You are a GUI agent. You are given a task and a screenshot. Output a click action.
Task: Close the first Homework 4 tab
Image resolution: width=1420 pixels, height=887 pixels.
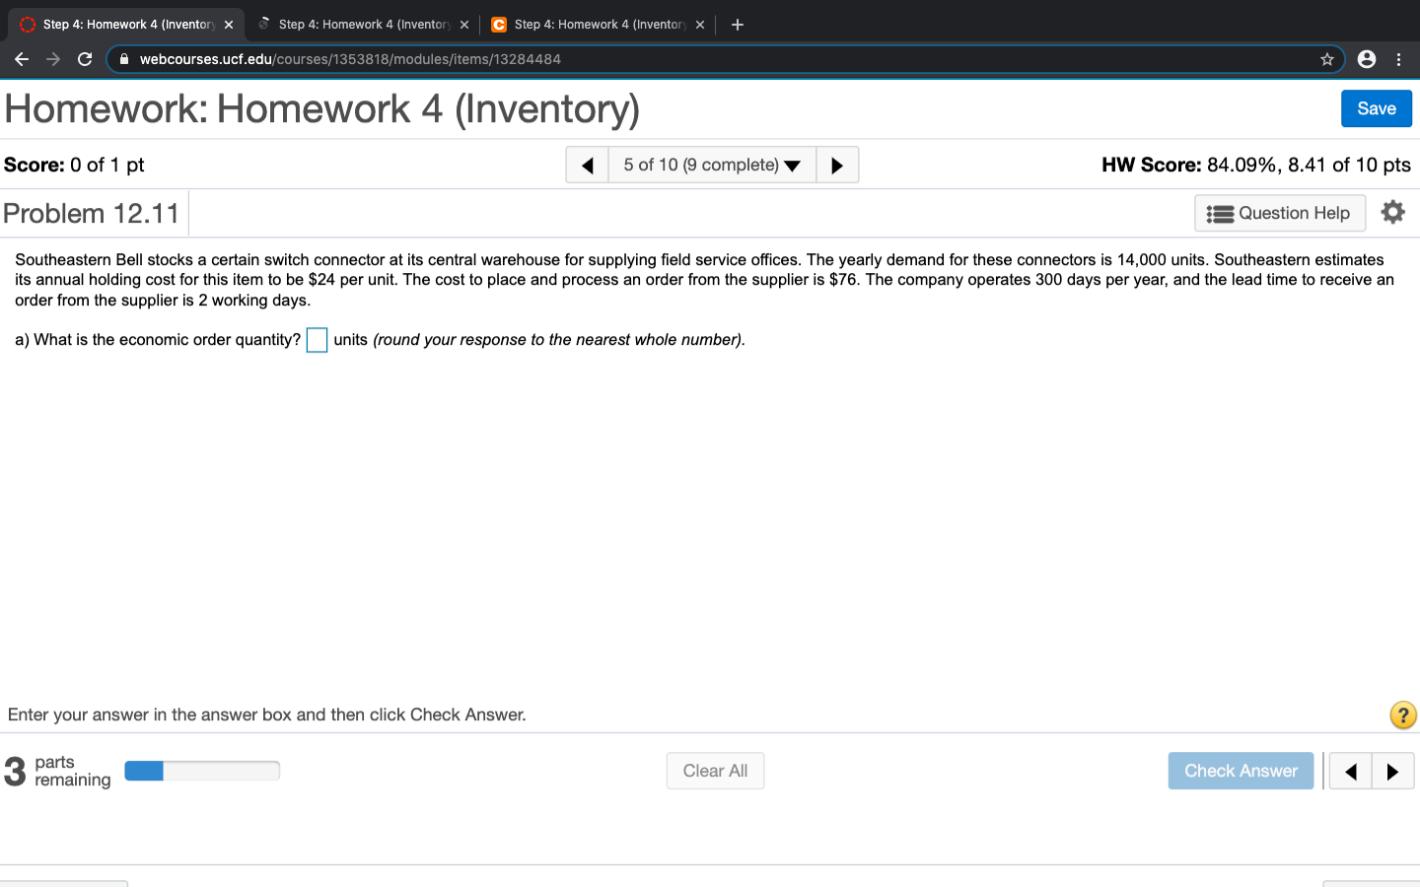[229, 25]
